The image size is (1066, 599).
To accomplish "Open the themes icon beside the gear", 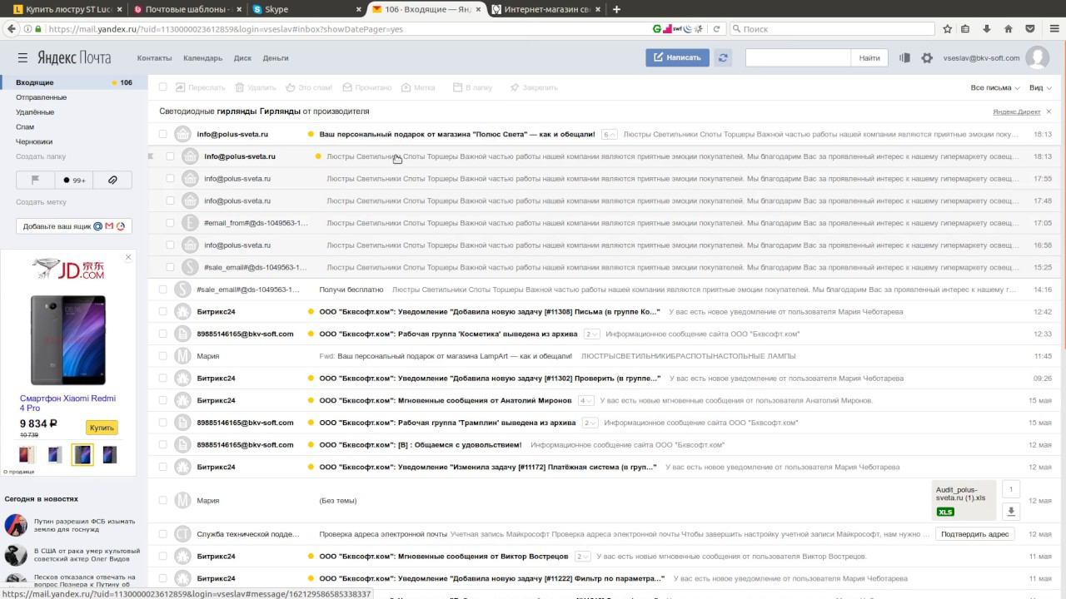I will 904,58.
